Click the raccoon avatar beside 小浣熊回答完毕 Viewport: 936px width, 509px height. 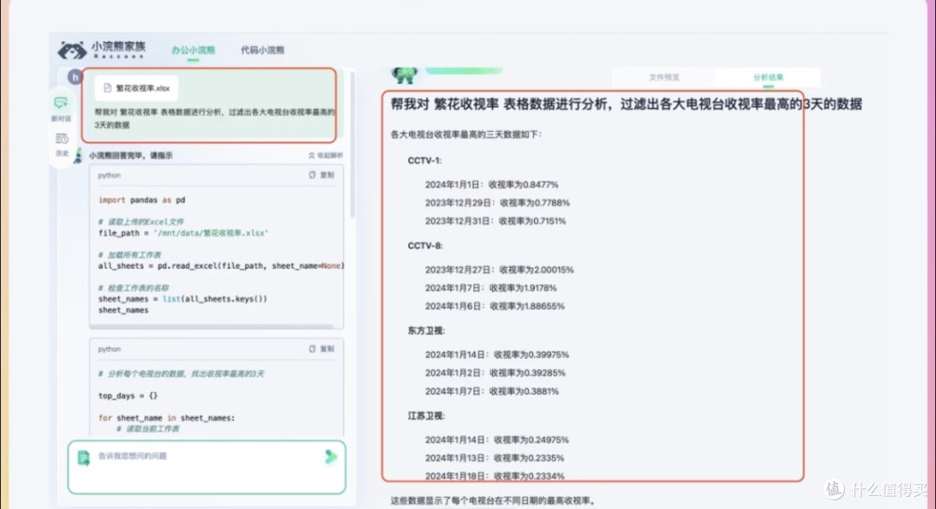pyautogui.click(x=78, y=155)
